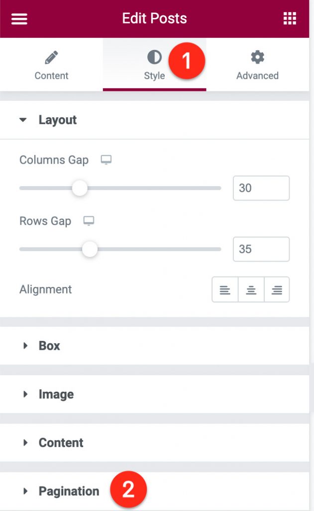Click the Columns Gap slider handle
This screenshot has height=511, width=314.
(x=80, y=188)
